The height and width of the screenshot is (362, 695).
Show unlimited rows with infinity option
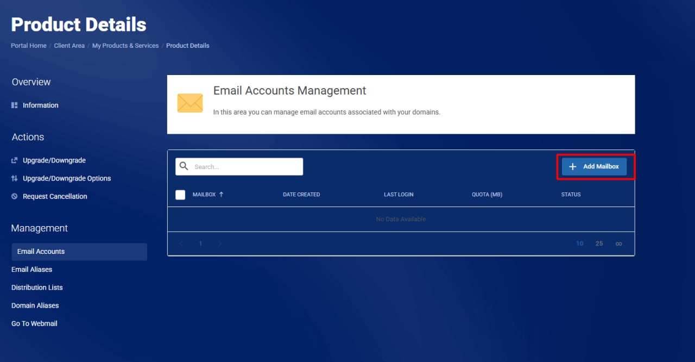coord(618,244)
